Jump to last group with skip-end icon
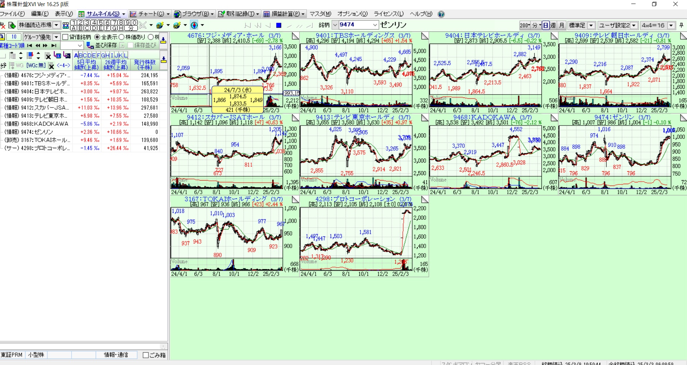Screen dimensions: 687x365 pos(54,46)
